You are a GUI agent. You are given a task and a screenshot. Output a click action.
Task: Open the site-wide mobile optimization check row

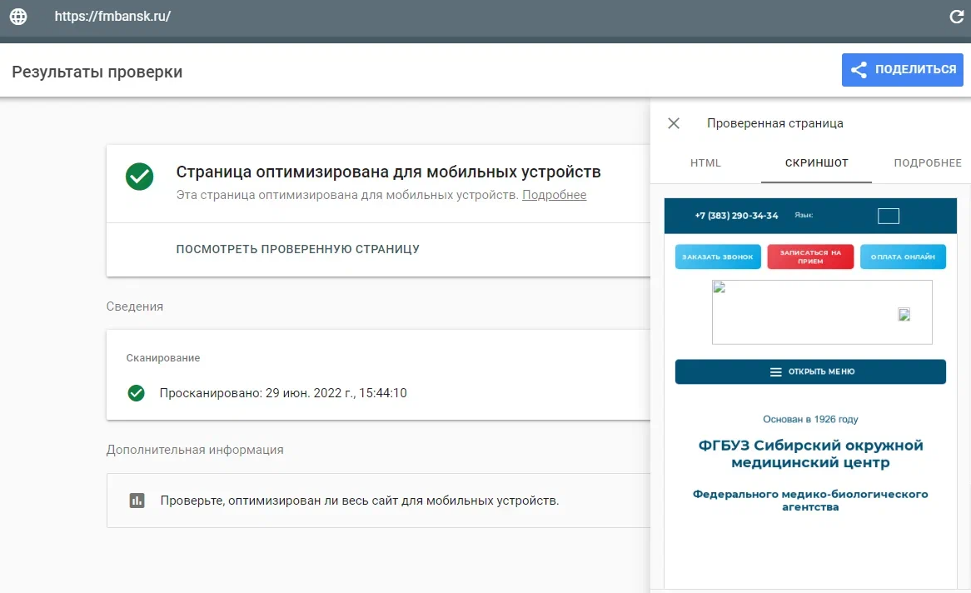point(359,501)
